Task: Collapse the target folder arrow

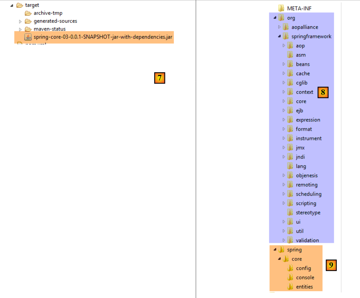Action: [12, 6]
